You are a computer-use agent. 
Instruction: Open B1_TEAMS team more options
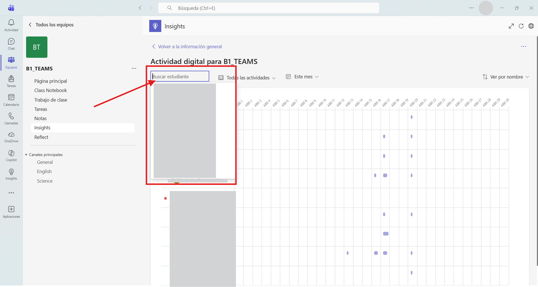[134, 68]
